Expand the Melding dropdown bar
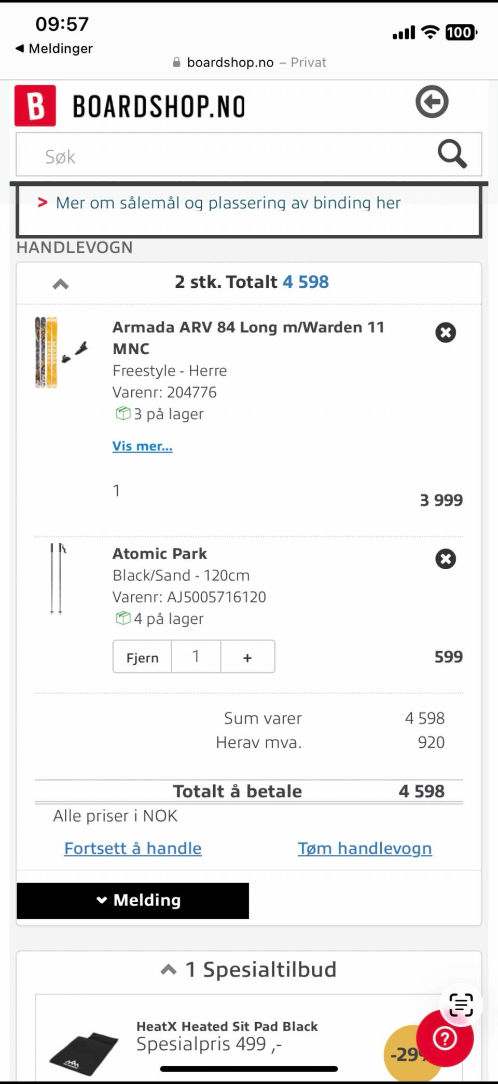498x1084 pixels. [133, 900]
